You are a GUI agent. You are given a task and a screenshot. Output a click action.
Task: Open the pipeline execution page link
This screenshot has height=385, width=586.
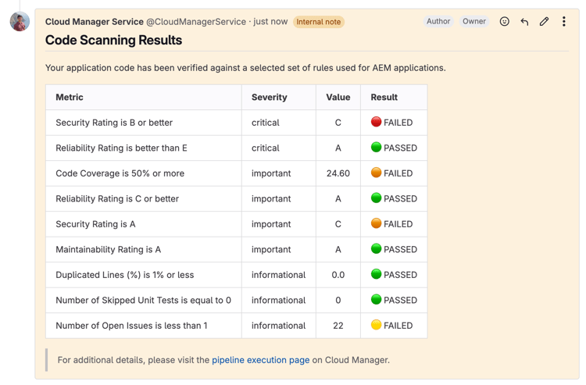(x=260, y=360)
